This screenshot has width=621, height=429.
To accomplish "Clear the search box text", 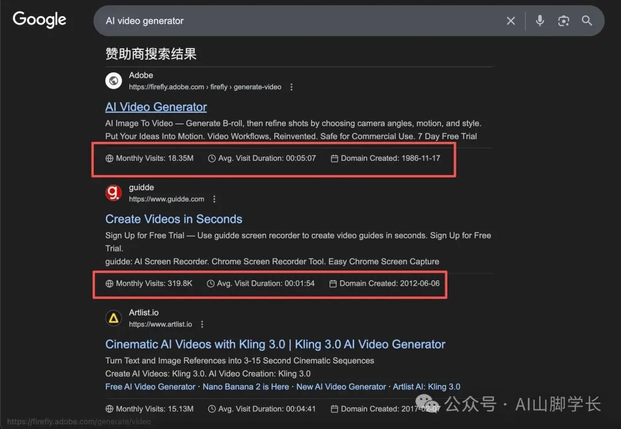I will (x=511, y=21).
